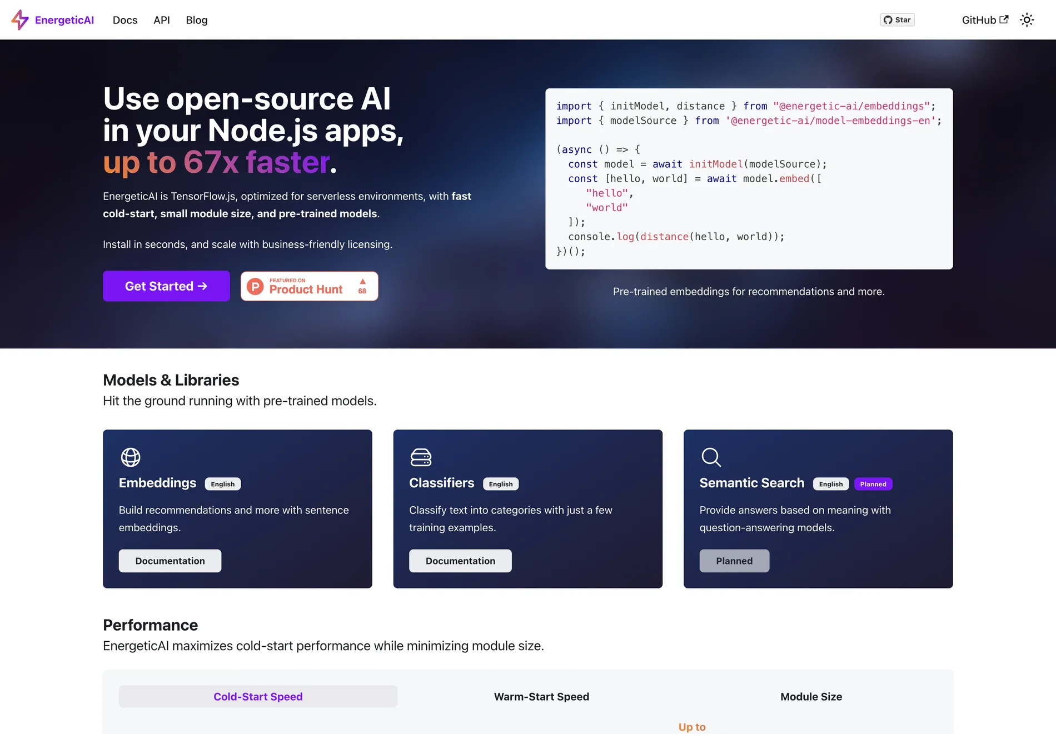Viewport: 1056px width, 734px height.
Task: Click the Classifiers database stack icon
Action: [421, 457]
